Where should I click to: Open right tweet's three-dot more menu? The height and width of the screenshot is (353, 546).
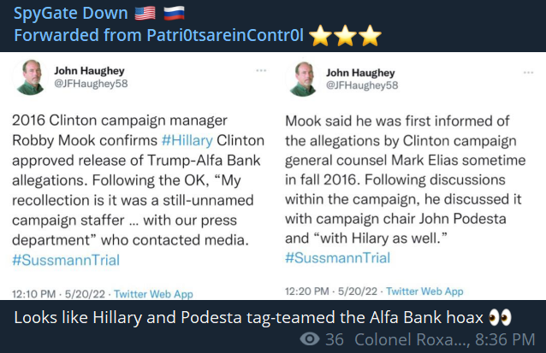[528, 73]
